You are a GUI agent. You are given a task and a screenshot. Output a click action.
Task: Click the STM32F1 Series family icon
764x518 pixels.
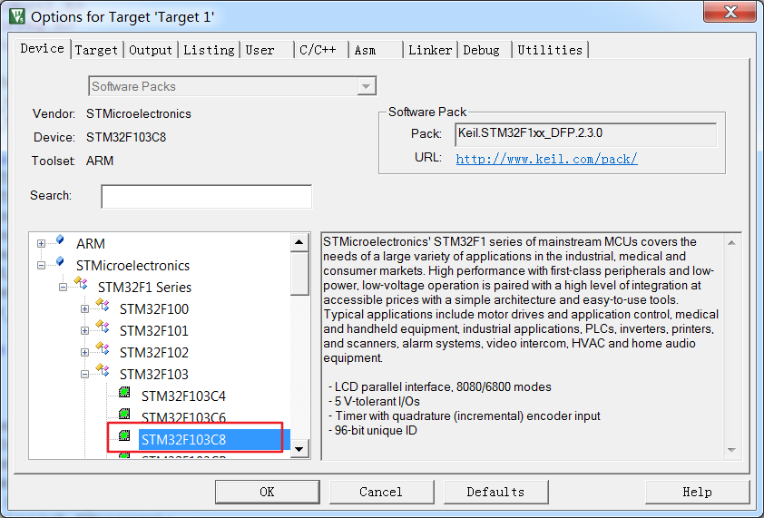[x=81, y=283]
